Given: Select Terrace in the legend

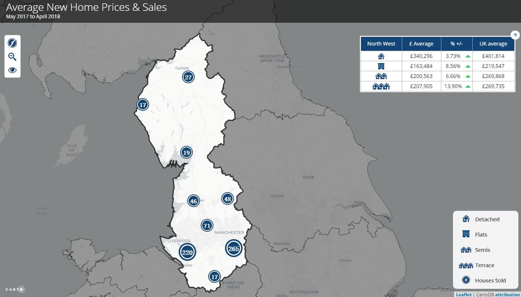Looking at the screenshot, I should 484,265.
